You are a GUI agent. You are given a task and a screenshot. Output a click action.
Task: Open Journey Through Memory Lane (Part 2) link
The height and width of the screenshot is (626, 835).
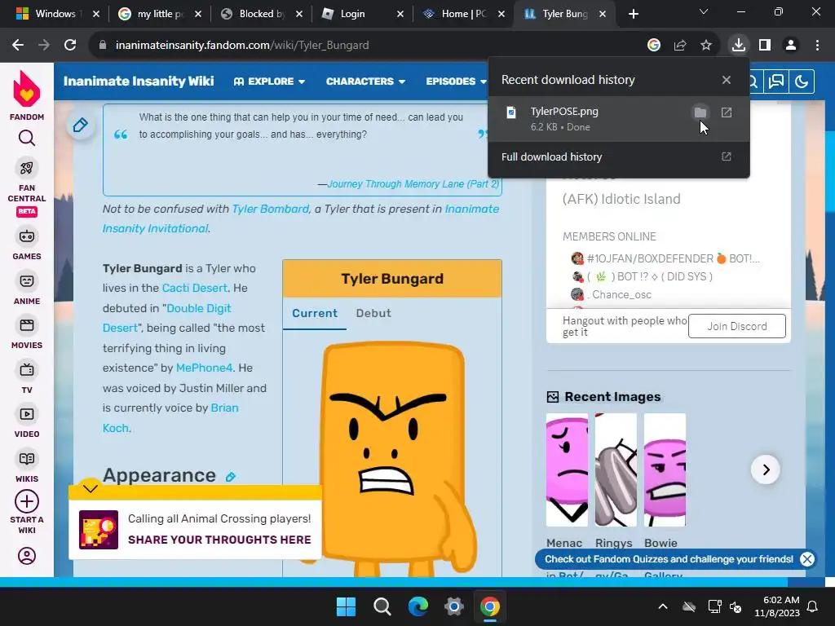tap(413, 183)
